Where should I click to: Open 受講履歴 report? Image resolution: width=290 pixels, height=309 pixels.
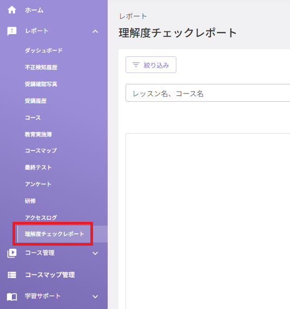[x=36, y=101]
